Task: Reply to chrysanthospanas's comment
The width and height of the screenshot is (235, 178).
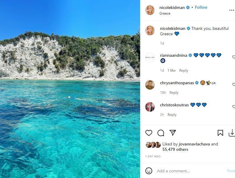Action: (174, 93)
